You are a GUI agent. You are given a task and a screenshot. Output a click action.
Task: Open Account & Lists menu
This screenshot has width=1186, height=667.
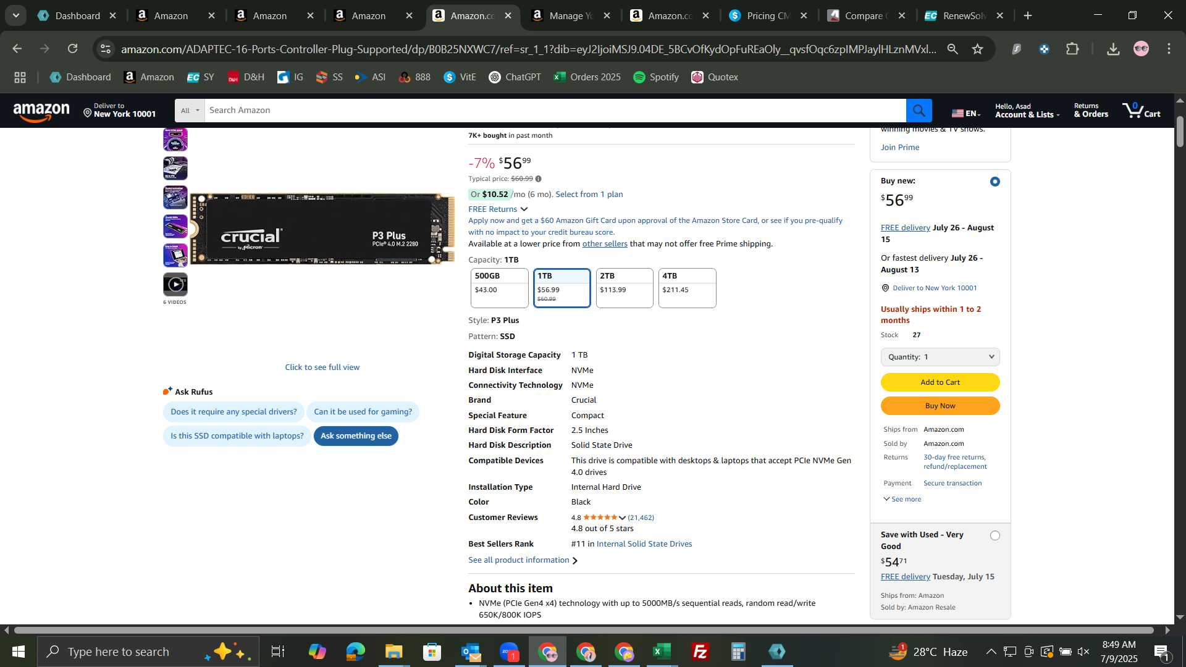(1027, 111)
